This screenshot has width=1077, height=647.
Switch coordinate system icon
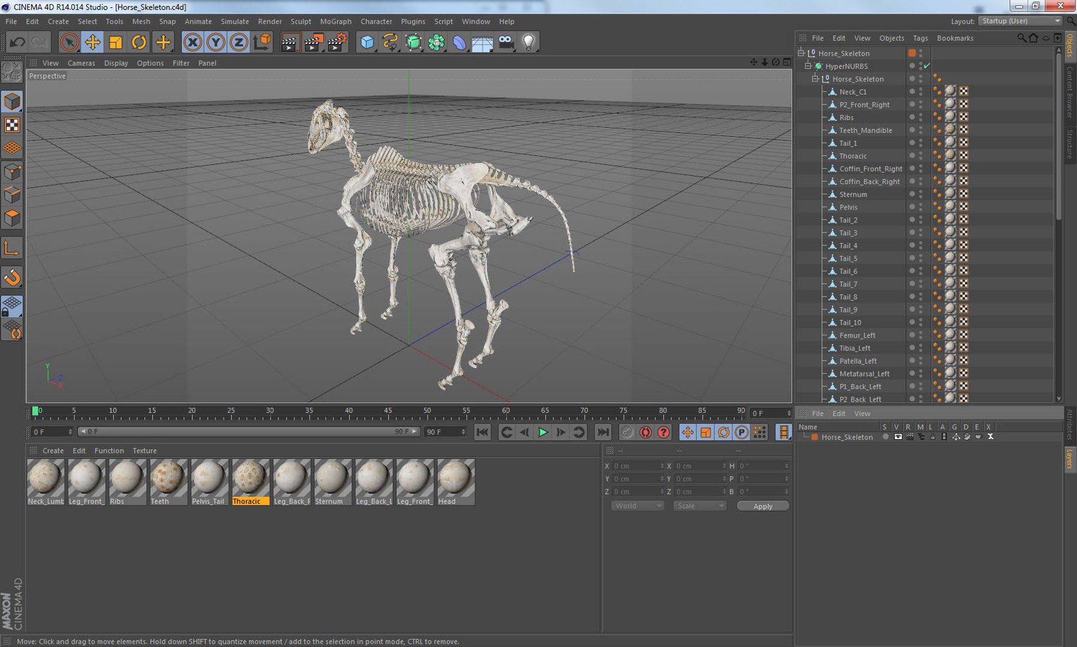click(262, 42)
